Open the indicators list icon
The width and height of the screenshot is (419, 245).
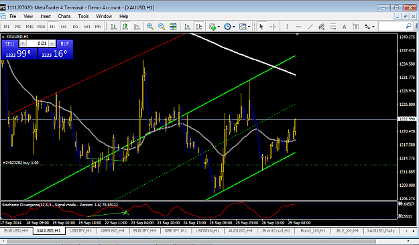pyautogui.click(x=213, y=27)
